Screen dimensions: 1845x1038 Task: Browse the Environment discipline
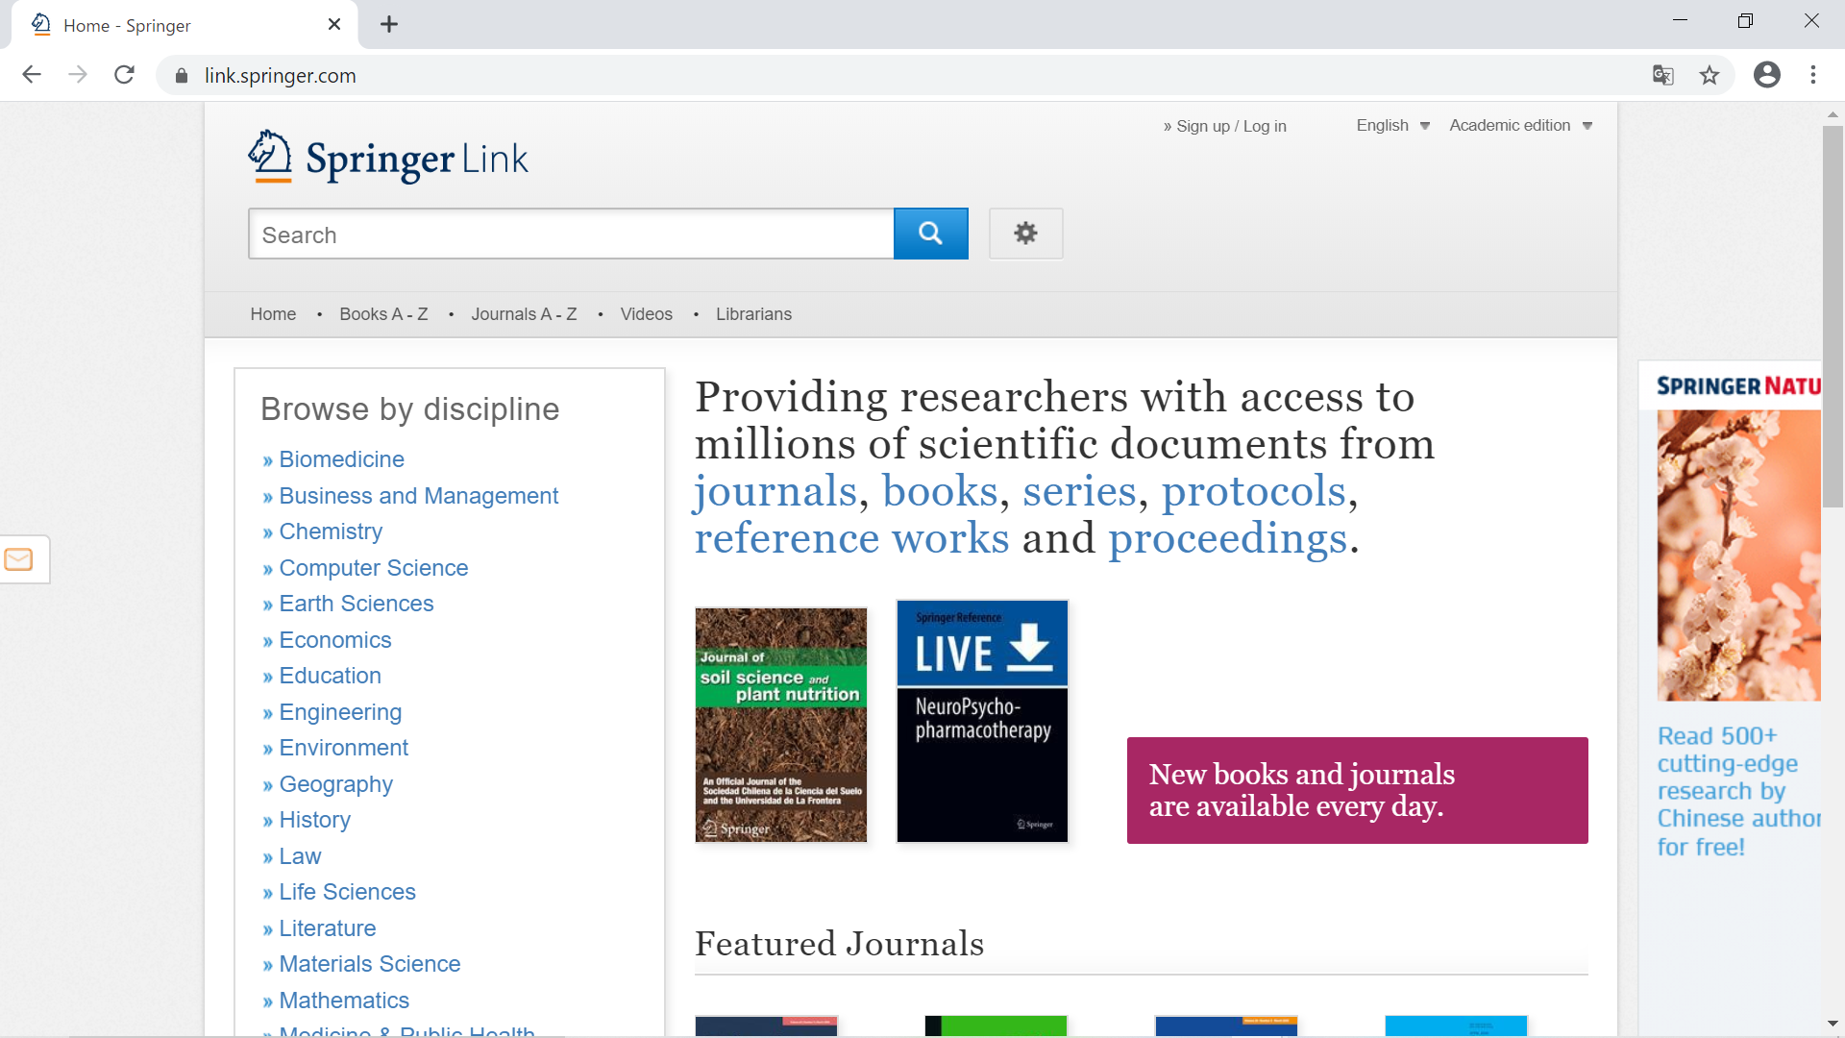pyautogui.click(x=343, y=748)
